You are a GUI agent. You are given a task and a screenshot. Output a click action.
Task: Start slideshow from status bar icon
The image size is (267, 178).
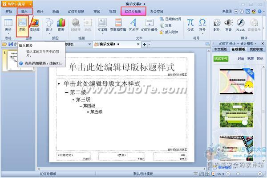point(213,174)
